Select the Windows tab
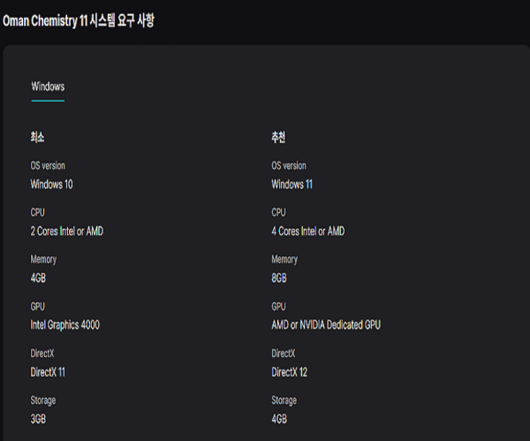 coord(48,87)
